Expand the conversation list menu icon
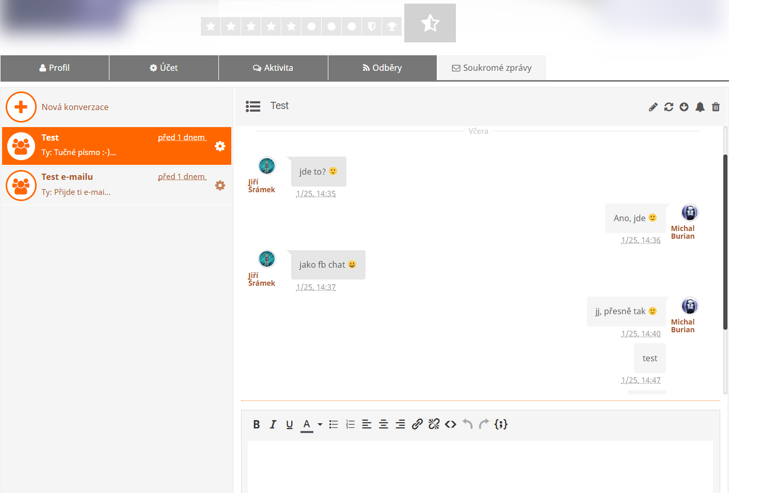 [x=253, y=106]
